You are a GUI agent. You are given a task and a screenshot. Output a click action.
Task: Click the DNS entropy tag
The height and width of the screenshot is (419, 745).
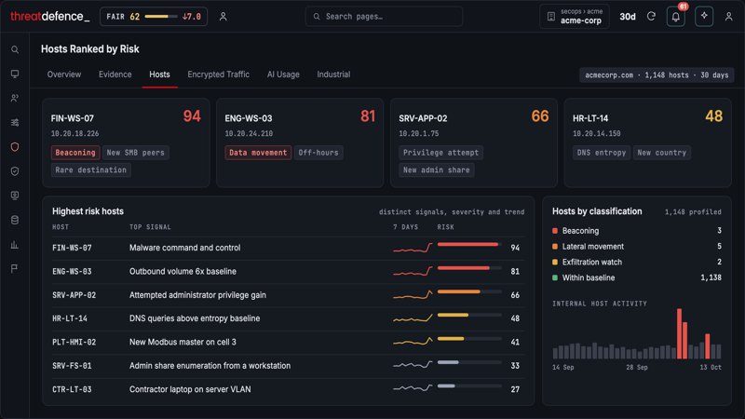(602, 153)
